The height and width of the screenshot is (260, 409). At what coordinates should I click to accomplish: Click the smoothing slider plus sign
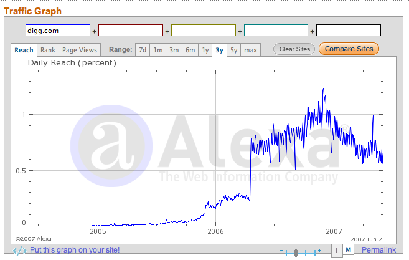[319, 250]
